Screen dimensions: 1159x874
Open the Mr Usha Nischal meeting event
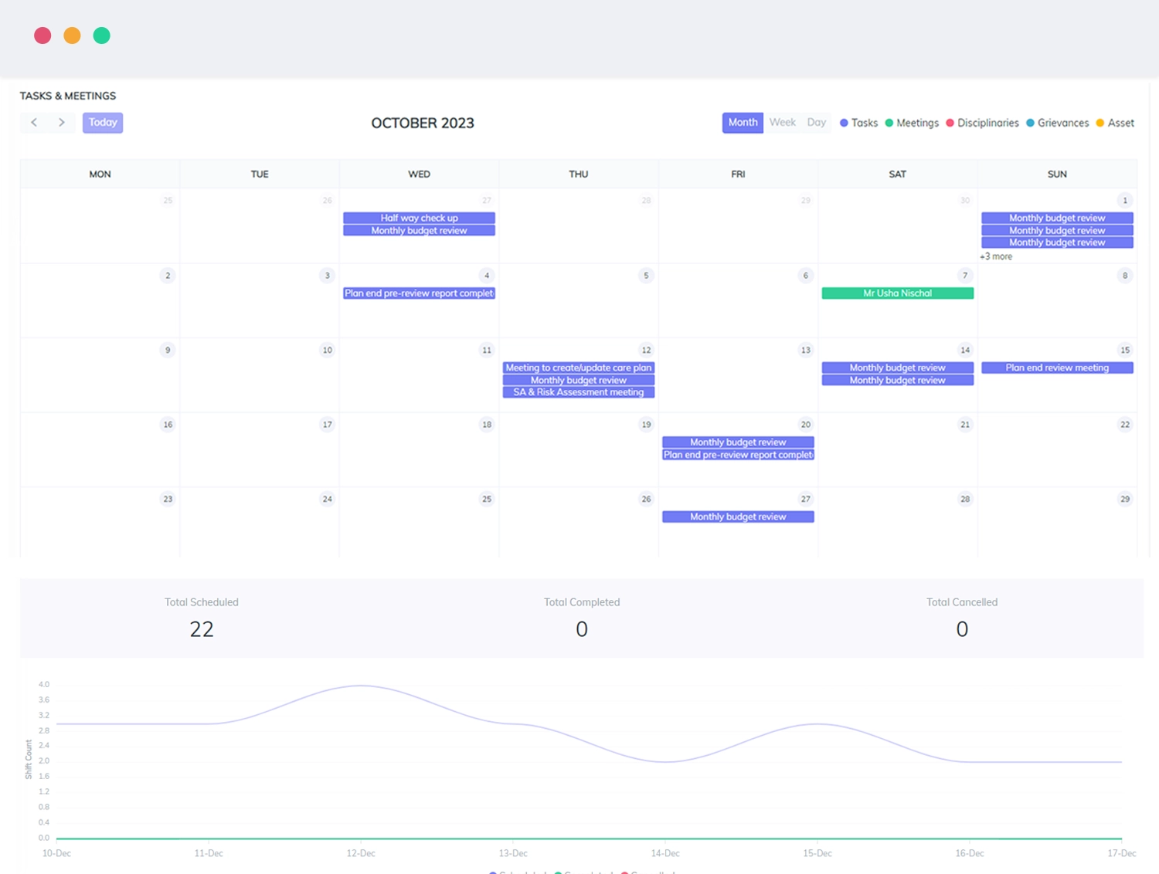tap(897, 293)
